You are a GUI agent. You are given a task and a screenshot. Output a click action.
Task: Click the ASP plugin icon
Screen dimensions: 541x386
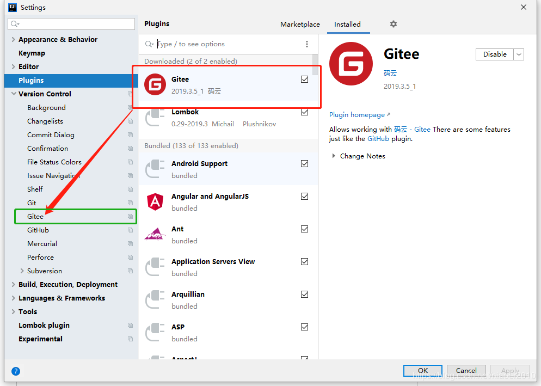(x=155, y=332)
